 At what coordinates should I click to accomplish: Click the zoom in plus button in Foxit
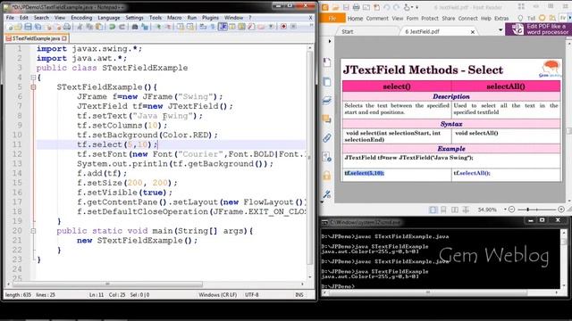[561, 210]
